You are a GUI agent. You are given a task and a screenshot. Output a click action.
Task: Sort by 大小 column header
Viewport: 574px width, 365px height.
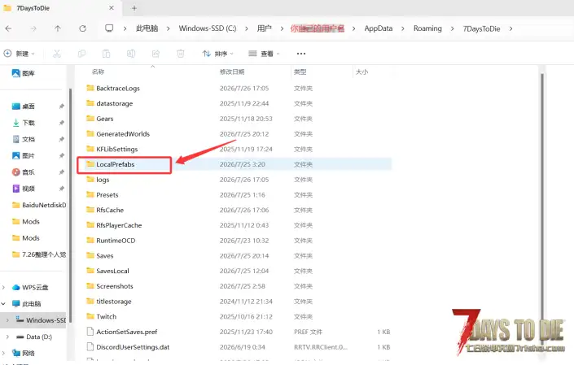[361, 72]
